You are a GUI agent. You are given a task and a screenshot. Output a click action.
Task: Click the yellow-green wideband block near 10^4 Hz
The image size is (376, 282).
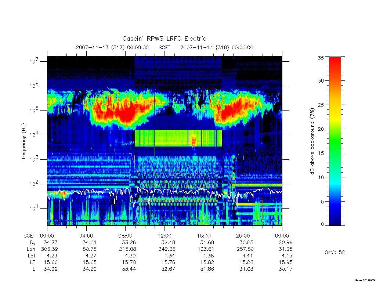click(178, 138)
